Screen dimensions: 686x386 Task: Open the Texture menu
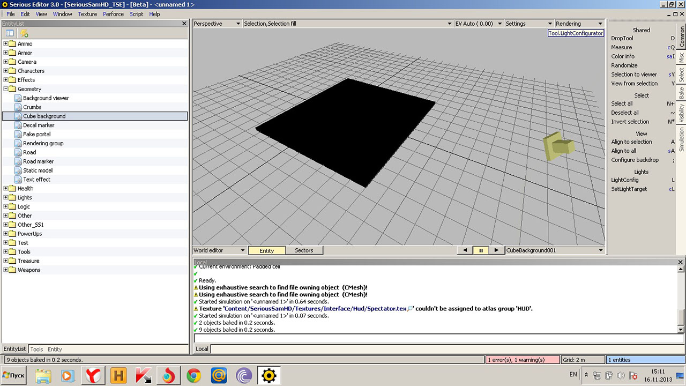(87, 14)
